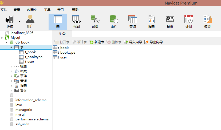221x130 pixels.
Task: Expand the 函数 functions tree node
Action: tap(11, 71)
